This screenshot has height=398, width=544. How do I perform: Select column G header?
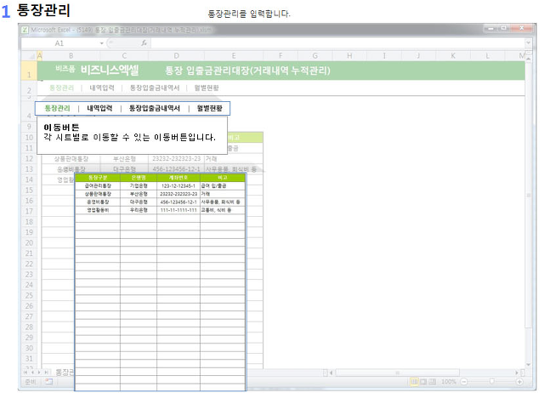pyautogui.click(x=315, y=56)
